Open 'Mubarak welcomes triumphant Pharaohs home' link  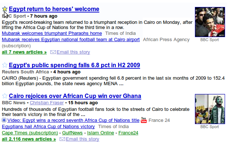tap(52, 33)
